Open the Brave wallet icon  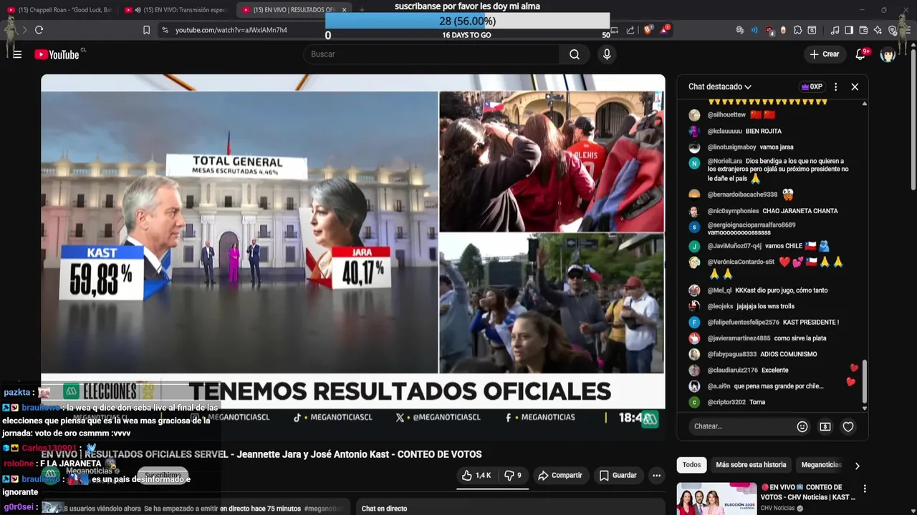tap(863, 30)
